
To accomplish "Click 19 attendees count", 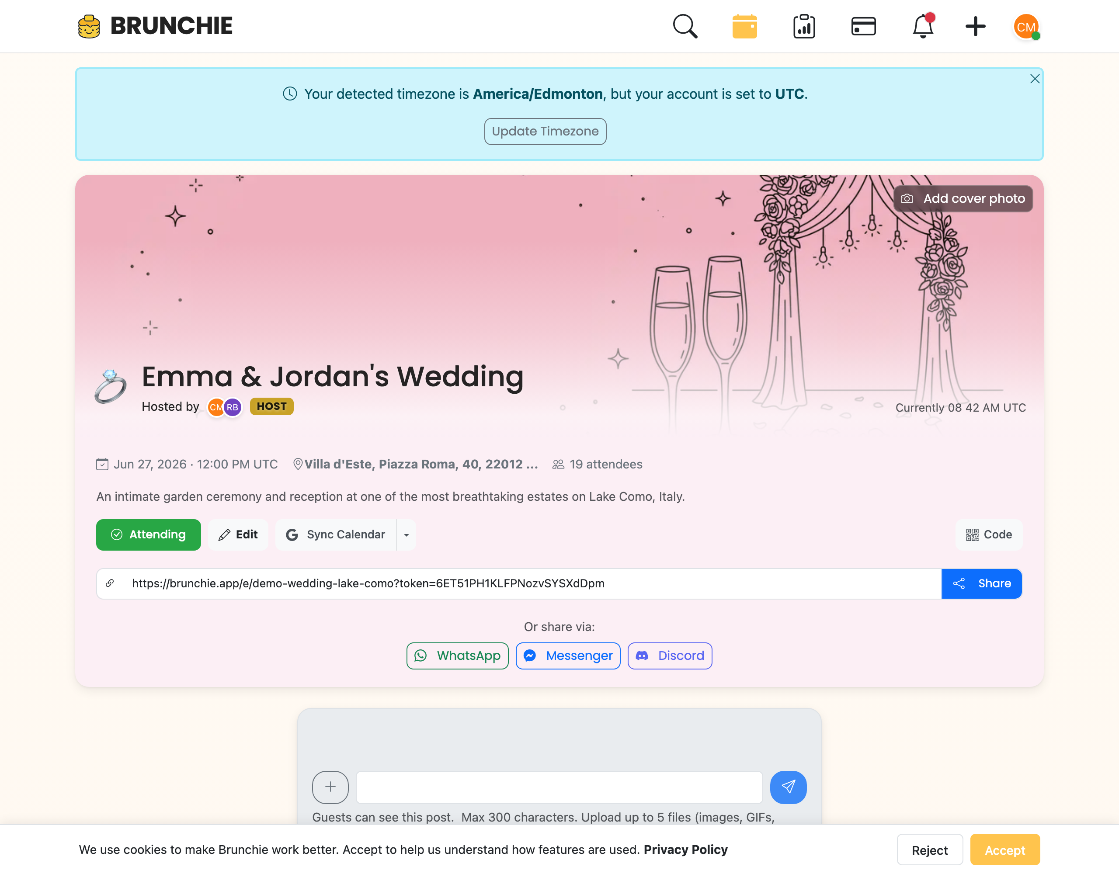I will click(605, 464).
